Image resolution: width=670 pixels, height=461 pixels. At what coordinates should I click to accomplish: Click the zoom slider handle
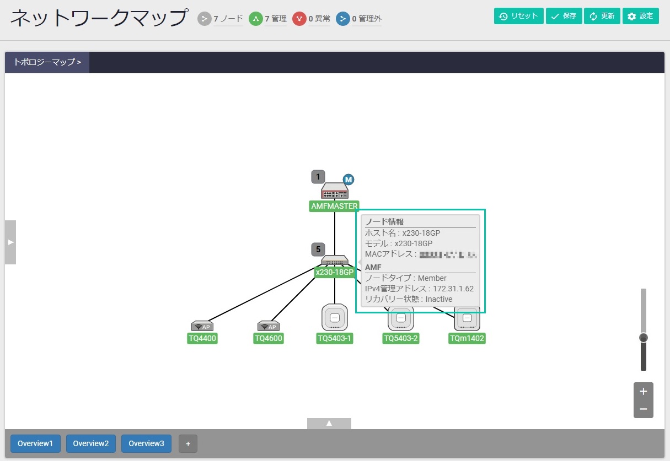[x=643, y=338]
